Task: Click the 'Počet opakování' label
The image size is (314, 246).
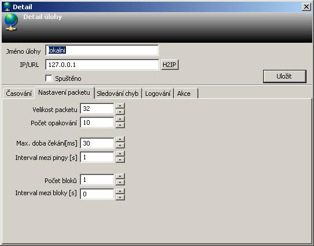Action: click(x=54, y=123)
